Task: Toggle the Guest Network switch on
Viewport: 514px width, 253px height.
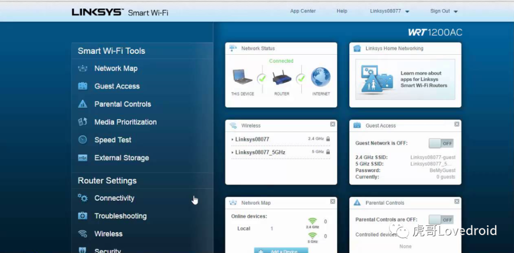Action: 441,143
